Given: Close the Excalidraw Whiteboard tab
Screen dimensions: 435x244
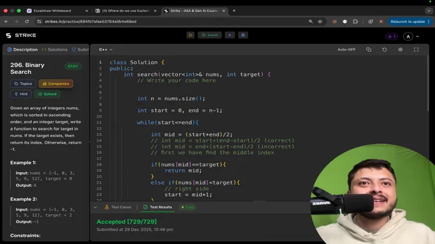Looking at the screenshot, I should click(86, 11).
